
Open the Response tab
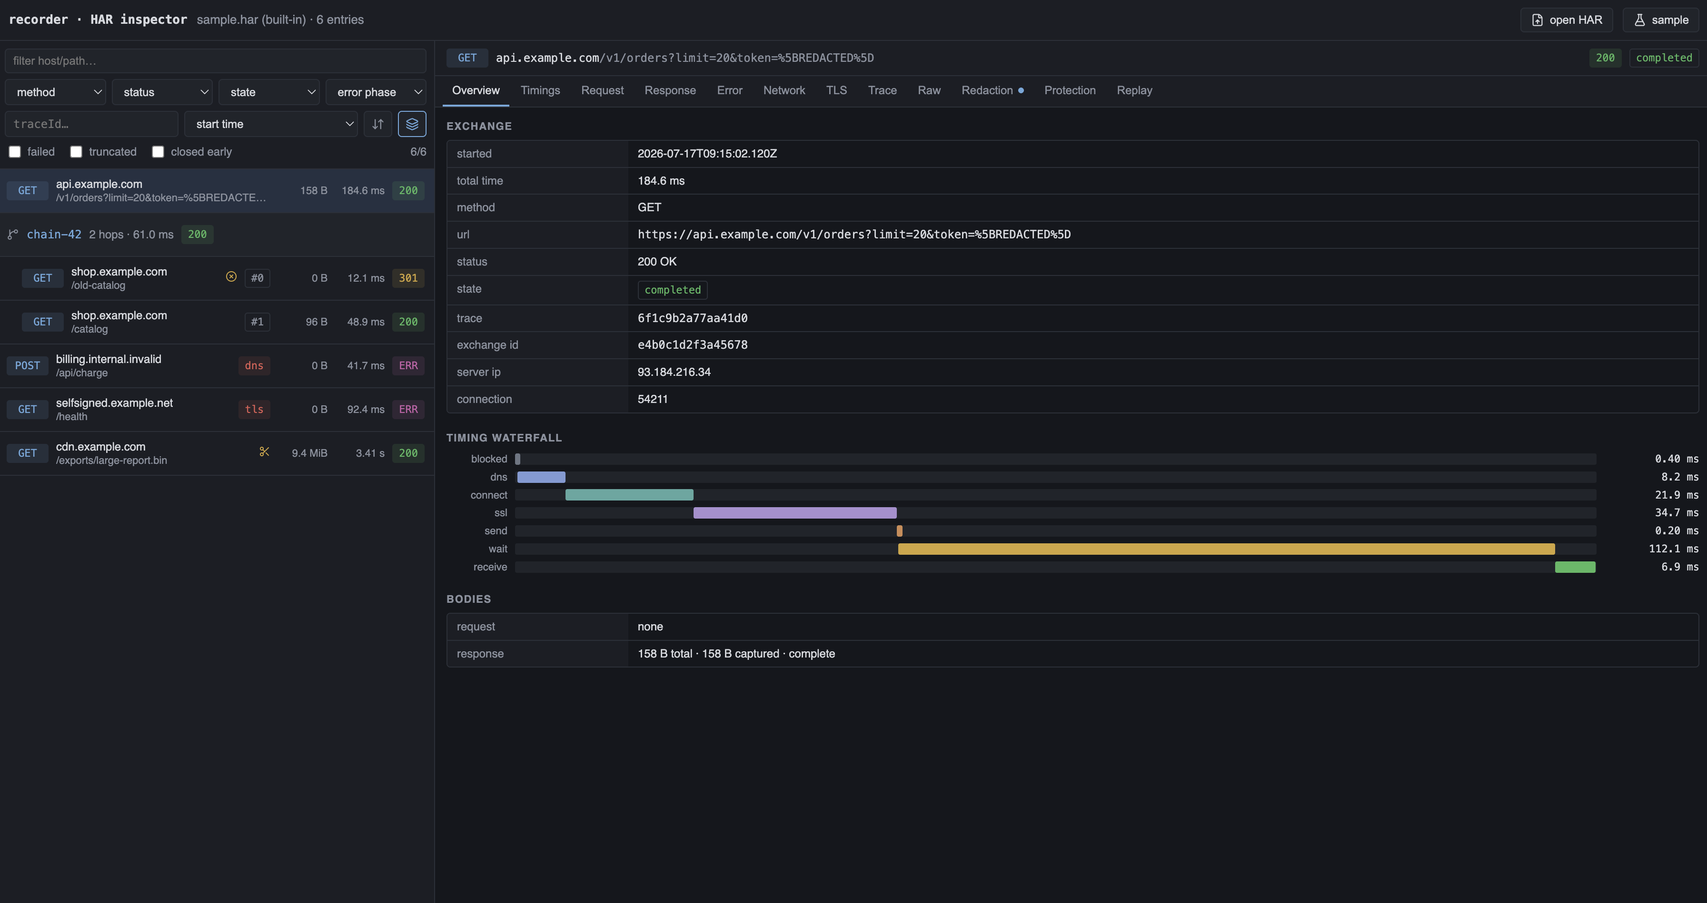coord(670,91)
